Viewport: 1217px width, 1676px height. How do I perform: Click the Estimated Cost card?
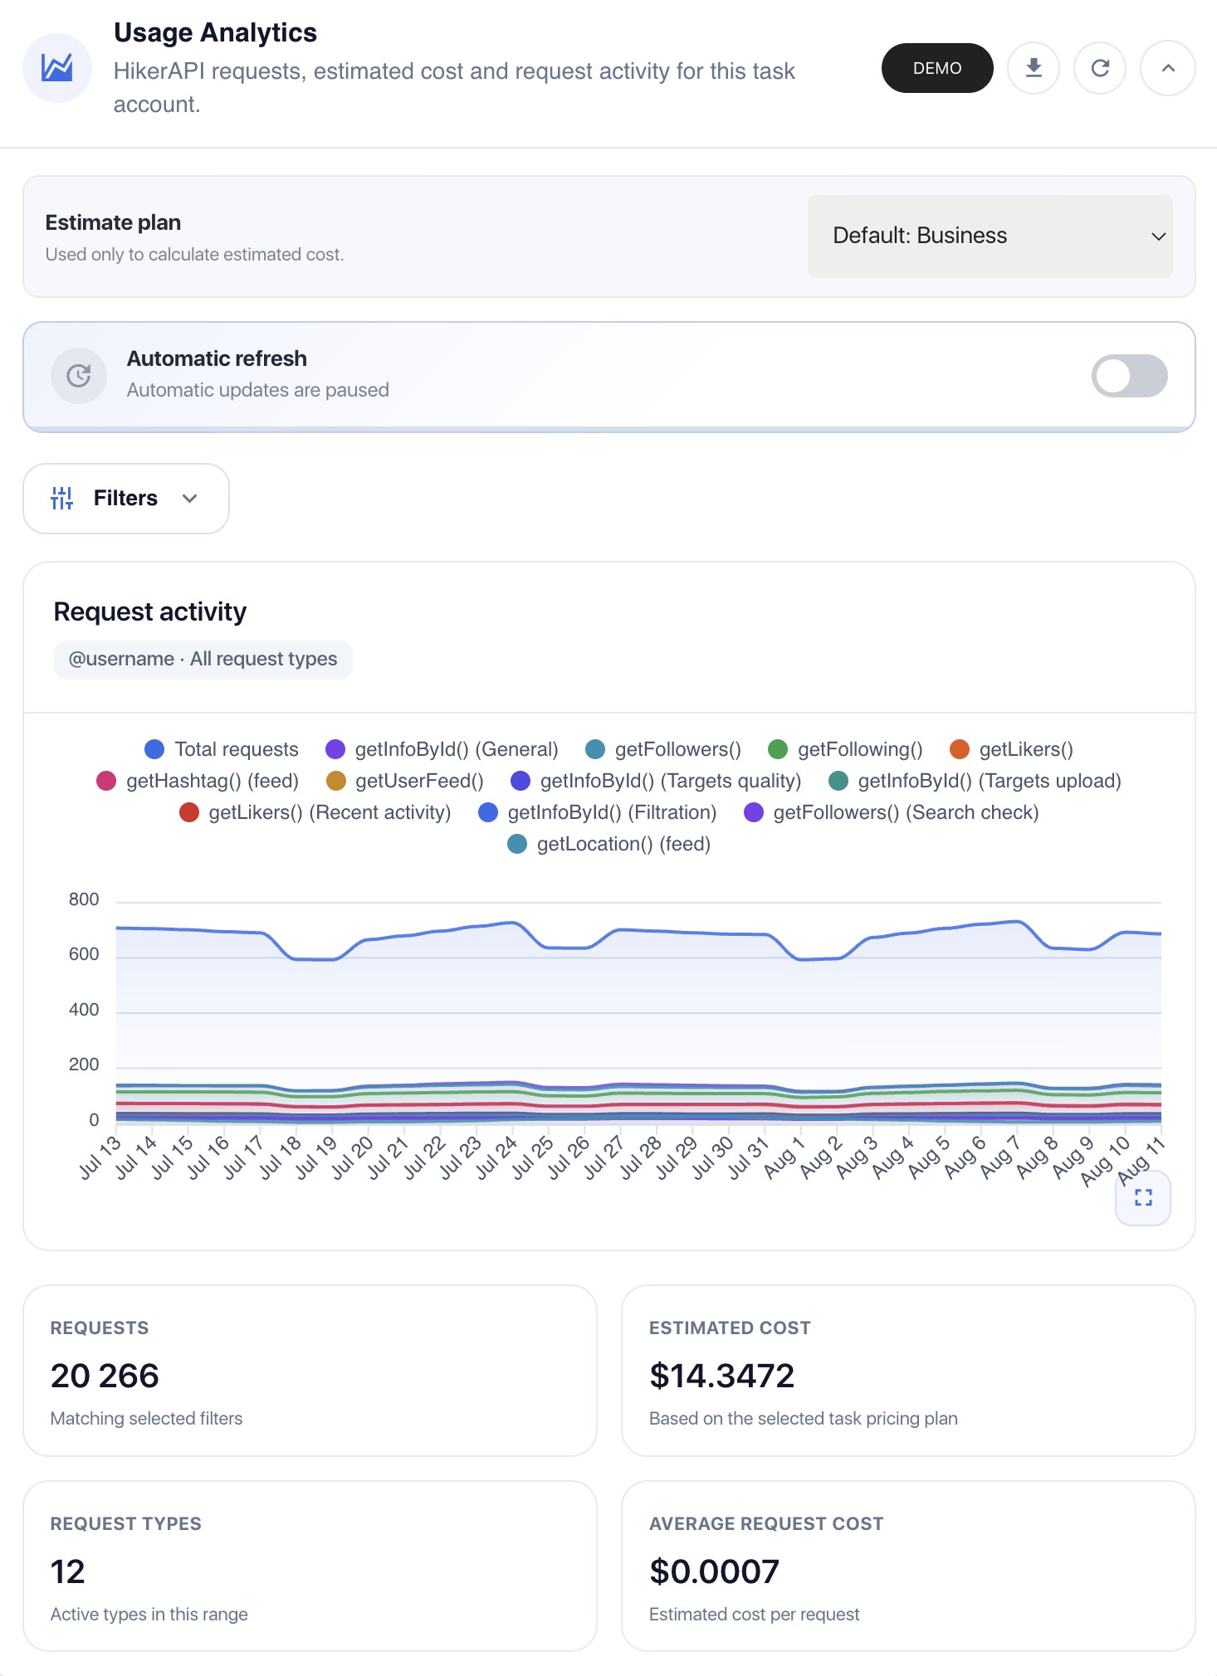pyautogui.click(x=908, y=1370)
